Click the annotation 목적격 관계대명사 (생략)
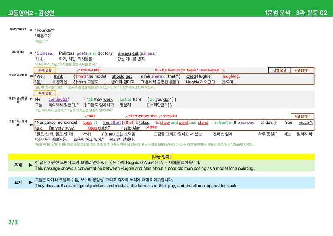This screenshot has width=333, height=236. (143, 116)
